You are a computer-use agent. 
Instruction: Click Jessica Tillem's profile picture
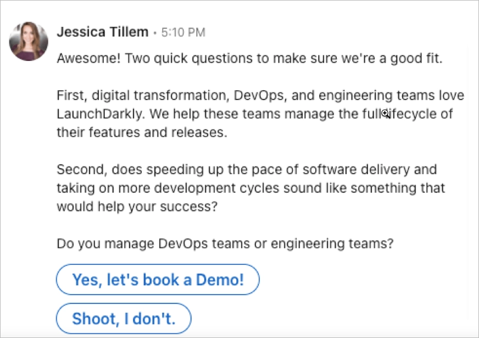29,40
